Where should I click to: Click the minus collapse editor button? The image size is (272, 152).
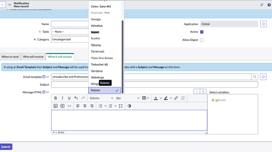point(197,91)
